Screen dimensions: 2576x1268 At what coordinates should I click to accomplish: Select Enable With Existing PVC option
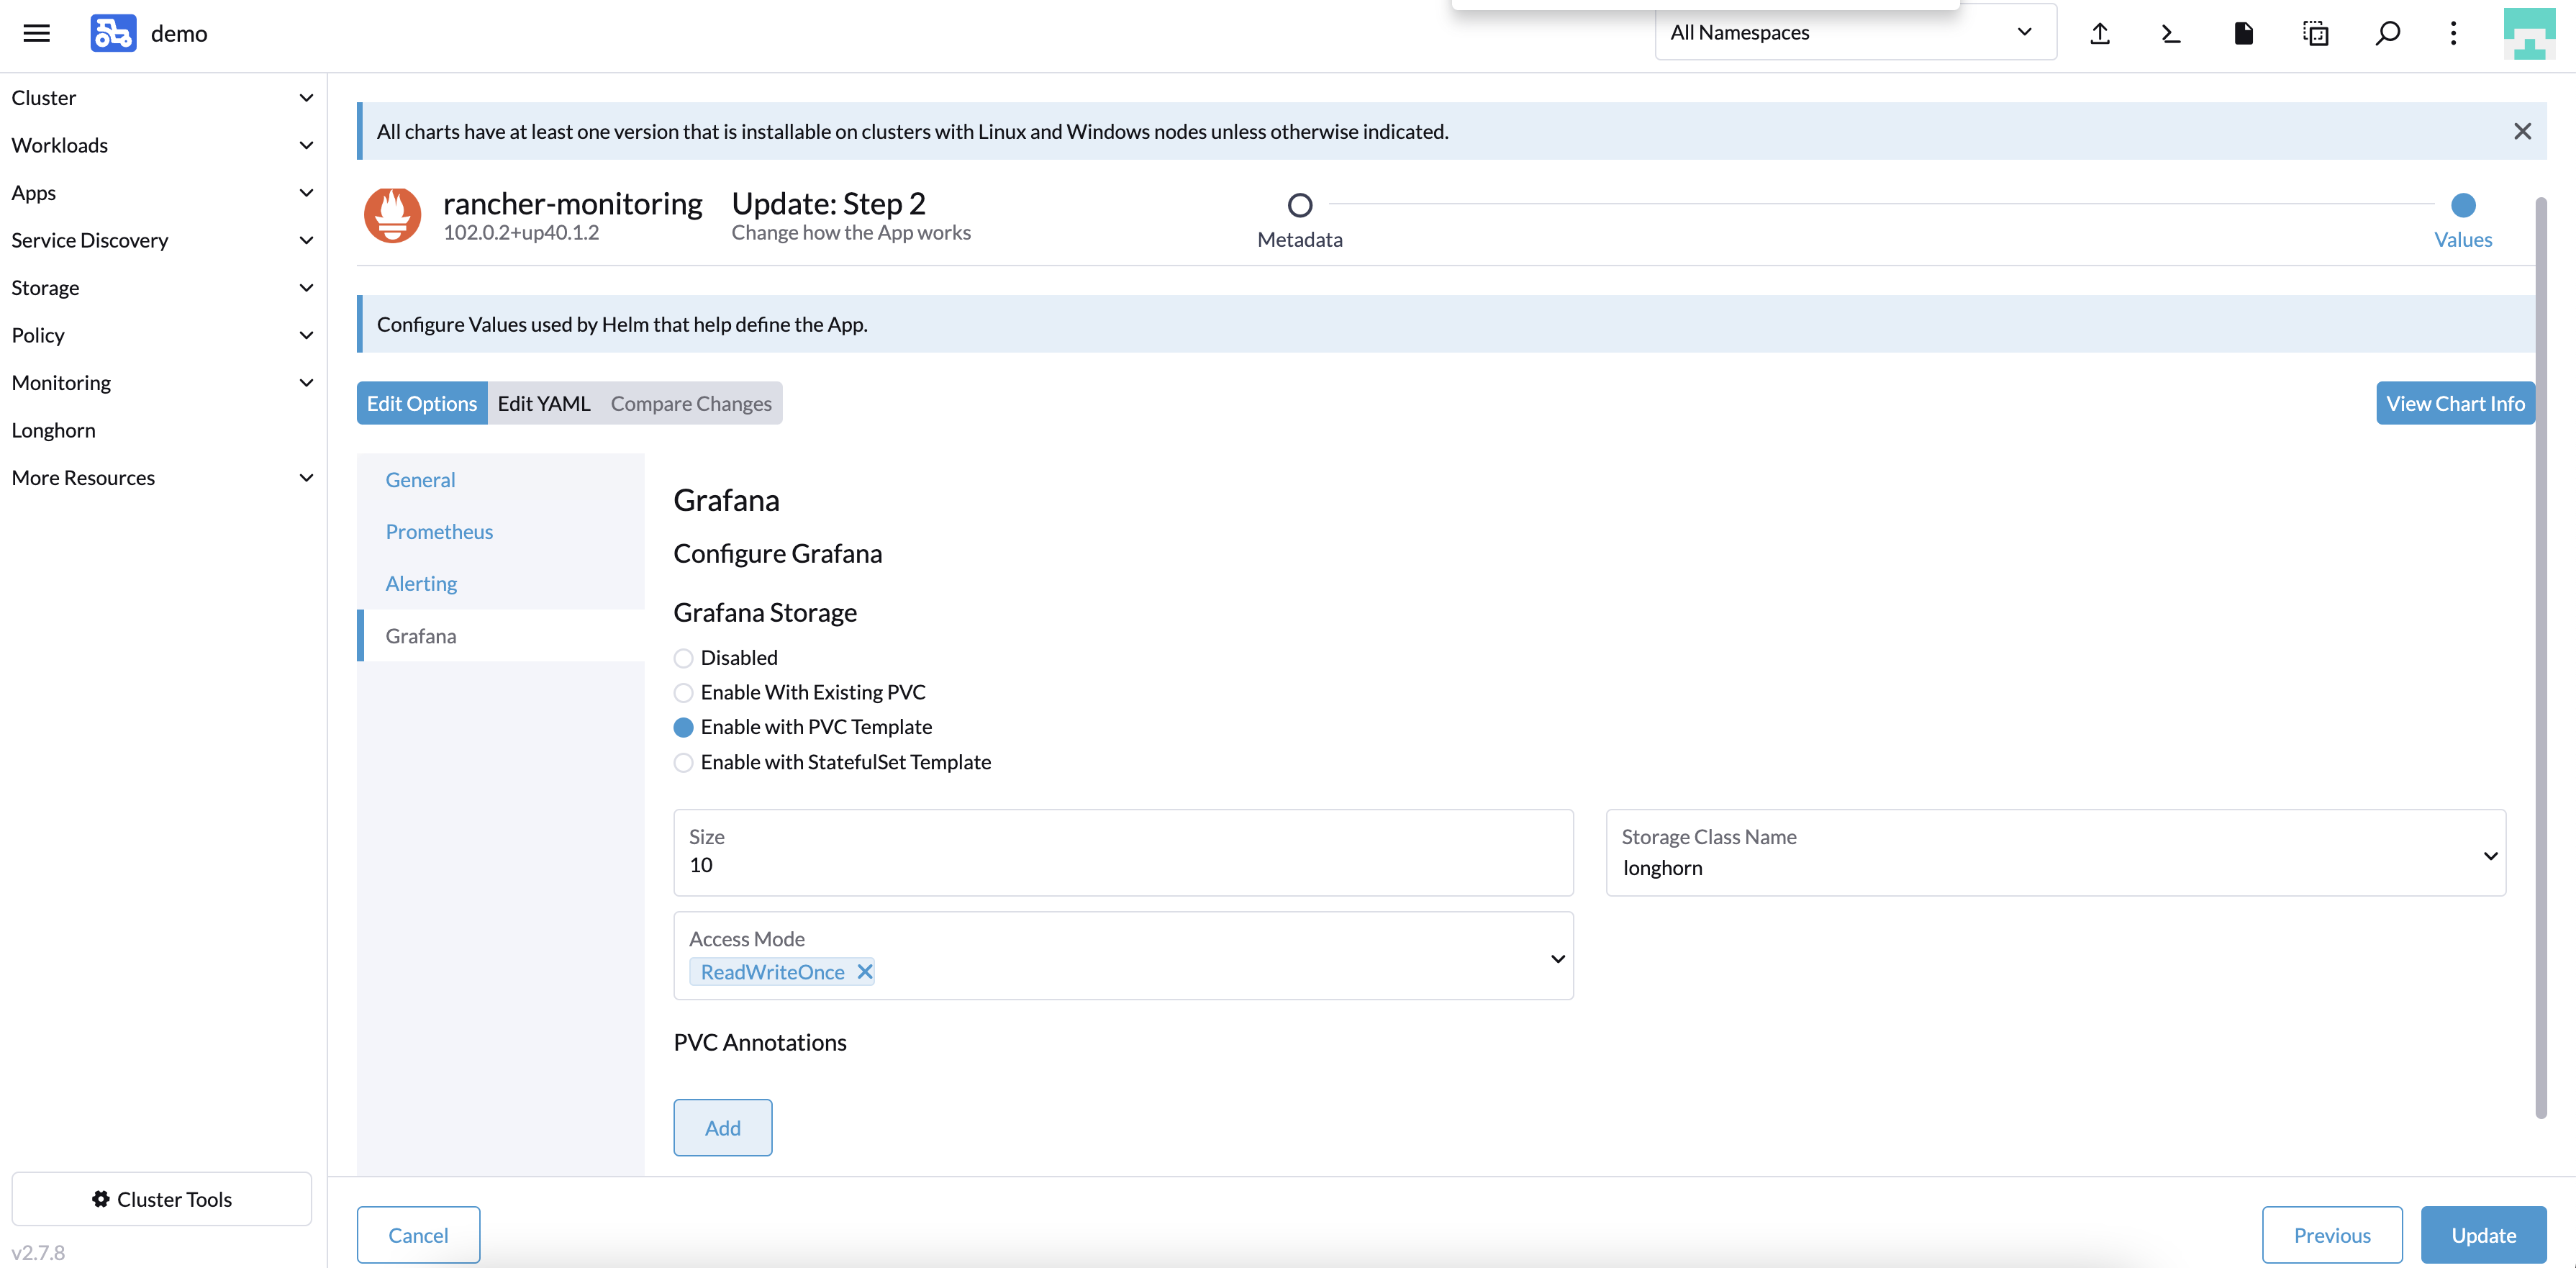pyautogui.click(x=683, y=692)
